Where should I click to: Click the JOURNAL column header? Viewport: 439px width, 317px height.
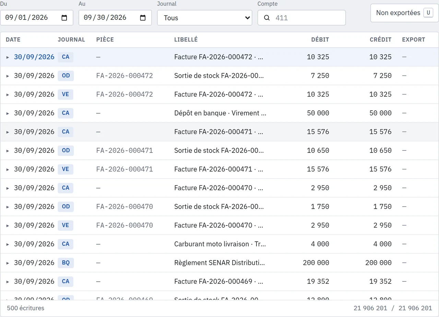click(71, 40)
